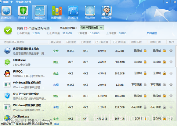Viewport: 177px width, 126px height.
Task: Open settings gear for 360SE.exe
Action: (171, 62)
